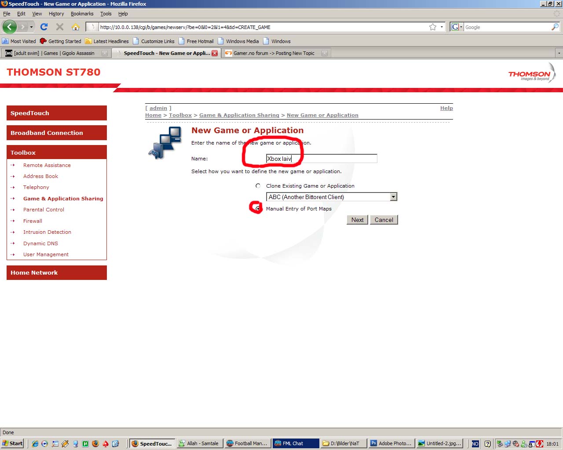563x450 pixels.
Task: Bookmark this page with the star icon
Action: coord(433,27)
